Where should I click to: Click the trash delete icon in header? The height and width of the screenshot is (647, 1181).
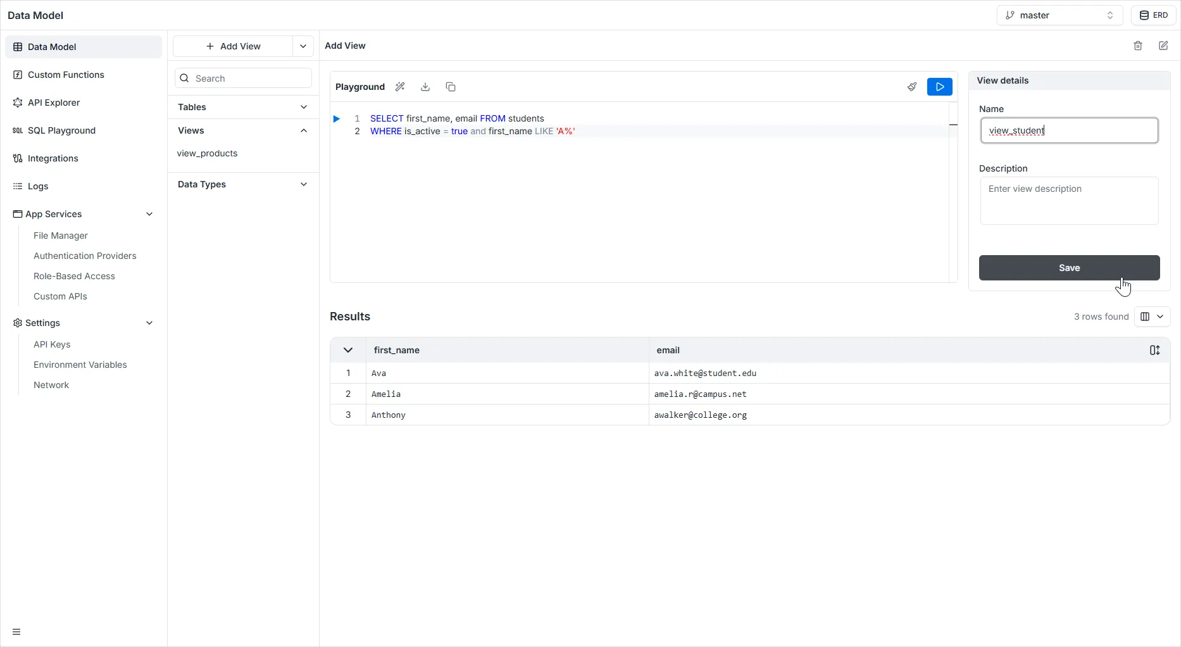point(1138,46)
